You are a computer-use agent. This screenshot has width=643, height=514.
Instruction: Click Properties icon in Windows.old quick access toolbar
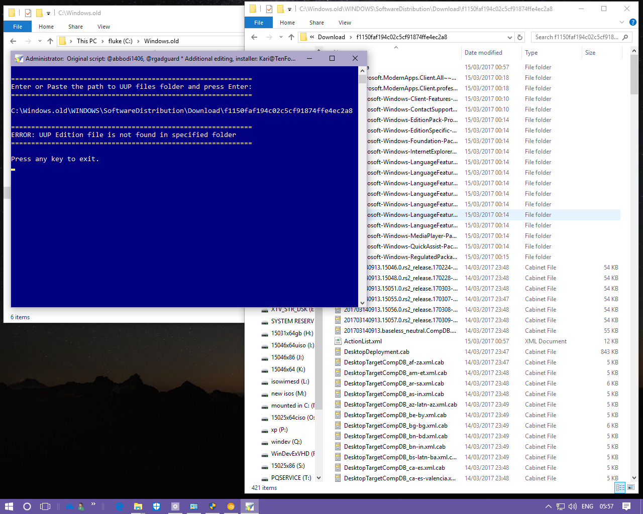click(x=28, y=13)
